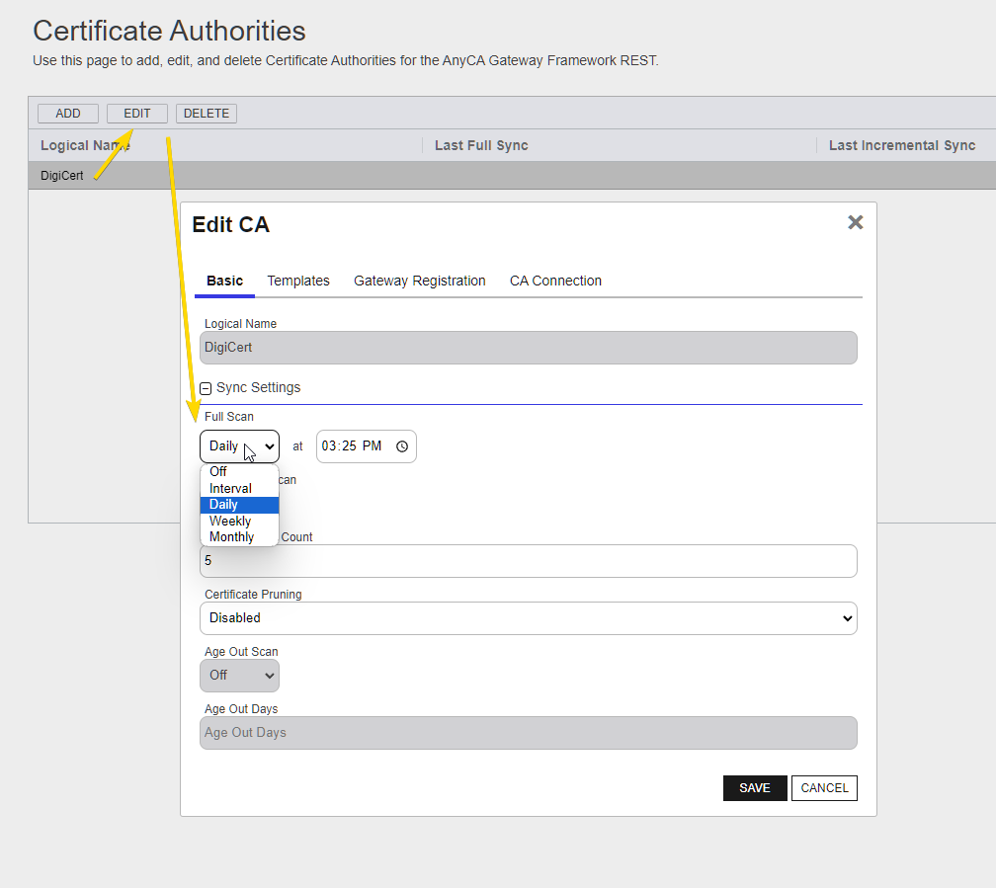Select Off in Full Scan list
This screenshot has width=996, height=888.
(x=218, y=472)
